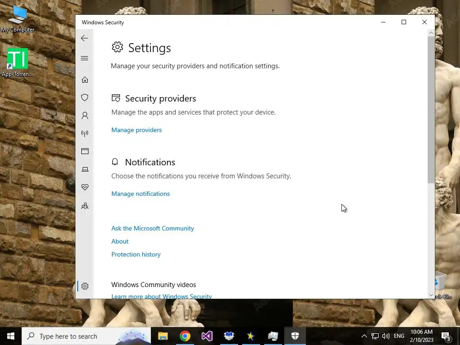The width and height of the screenshot is (460, 345).
Task: Switch input language ENG indicator
Action: pos(399,336)
